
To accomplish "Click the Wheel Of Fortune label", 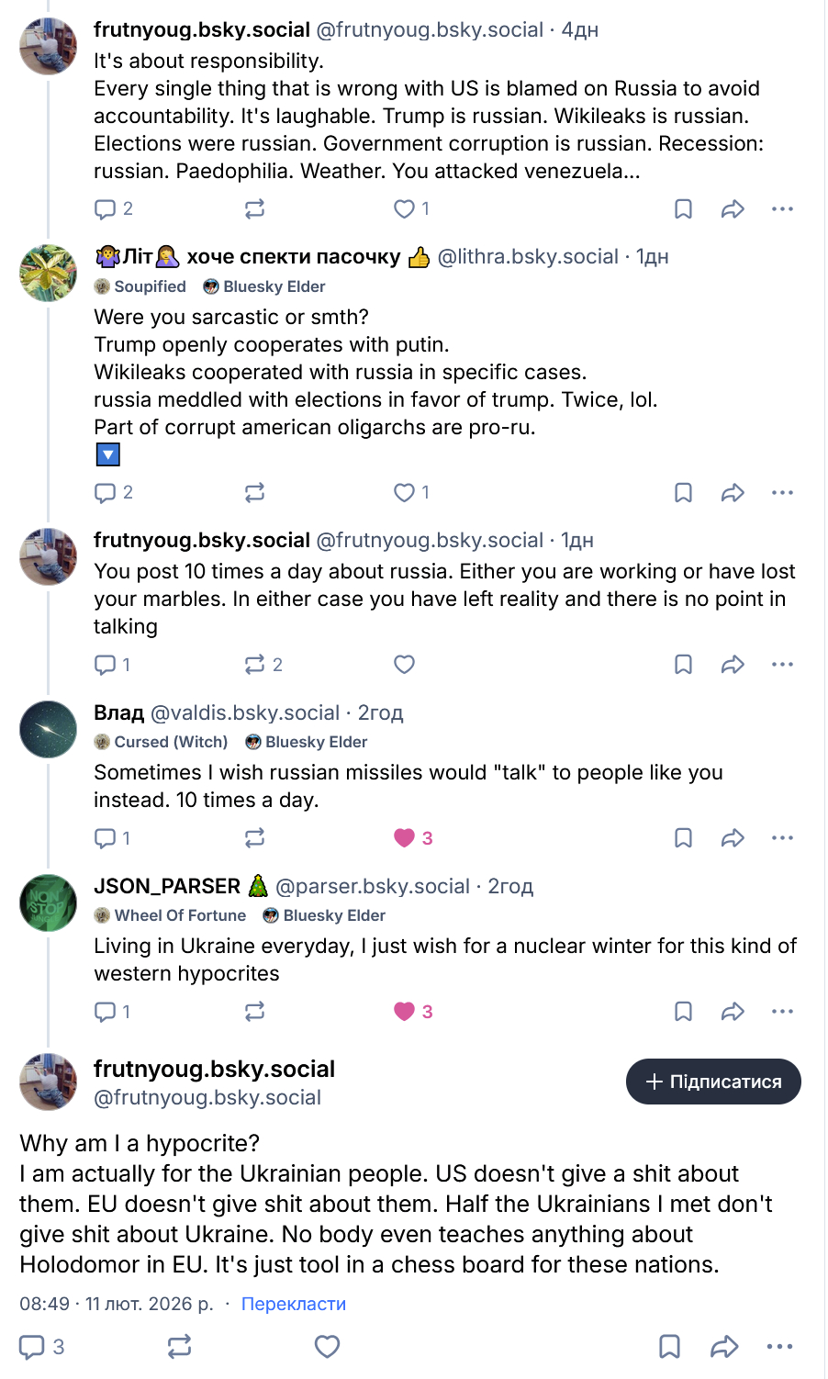I will pos(171,915).
